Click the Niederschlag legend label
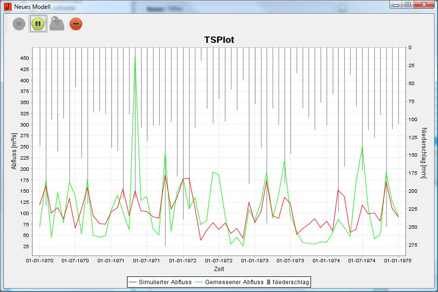438x292 pixels. (291, 282)
